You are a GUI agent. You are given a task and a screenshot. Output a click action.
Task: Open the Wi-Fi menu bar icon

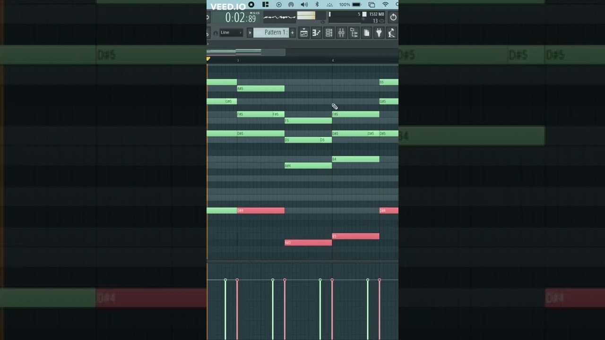(x=385, y=5)
